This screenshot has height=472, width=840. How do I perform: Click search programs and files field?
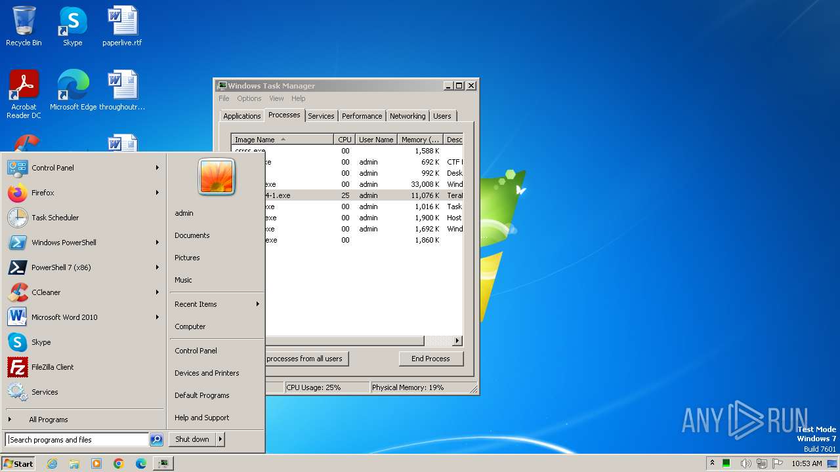(77, 440)
